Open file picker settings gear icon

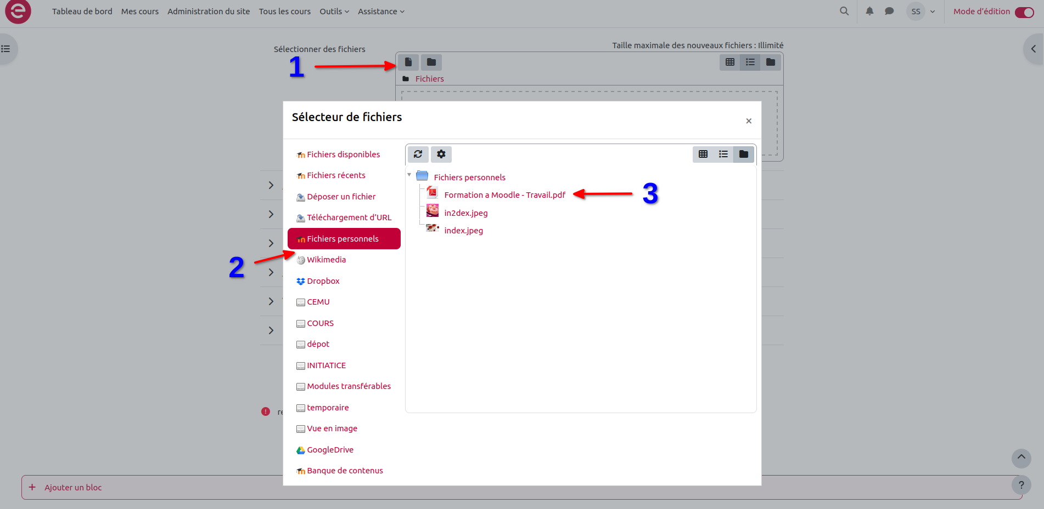tap(441, 155)
